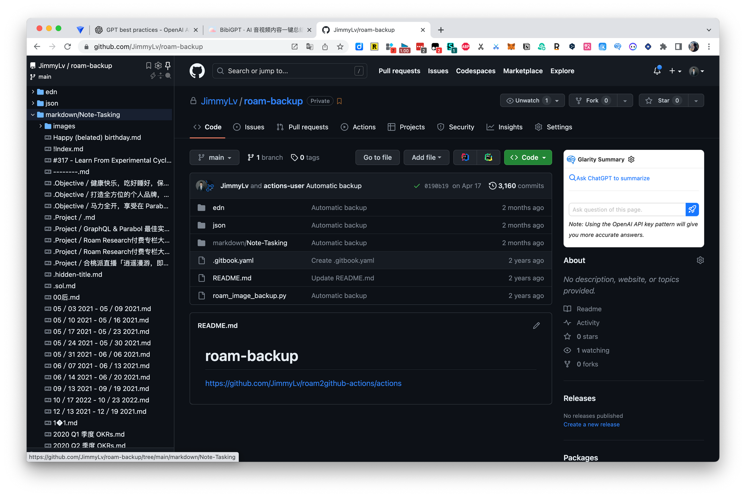Open the file-tree sidebar settings gear
This screenshot has height=497, width=746.
click(158, 66)
